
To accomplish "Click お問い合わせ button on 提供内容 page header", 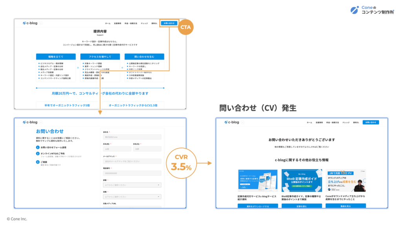I will (x=169, y=23).
